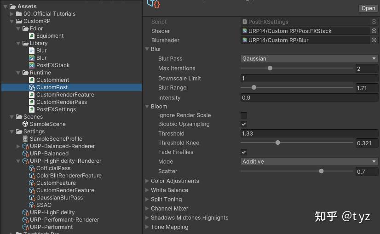
Task: Uncheck Bicubic Upsampling checkbox
Action: point(244,124)
